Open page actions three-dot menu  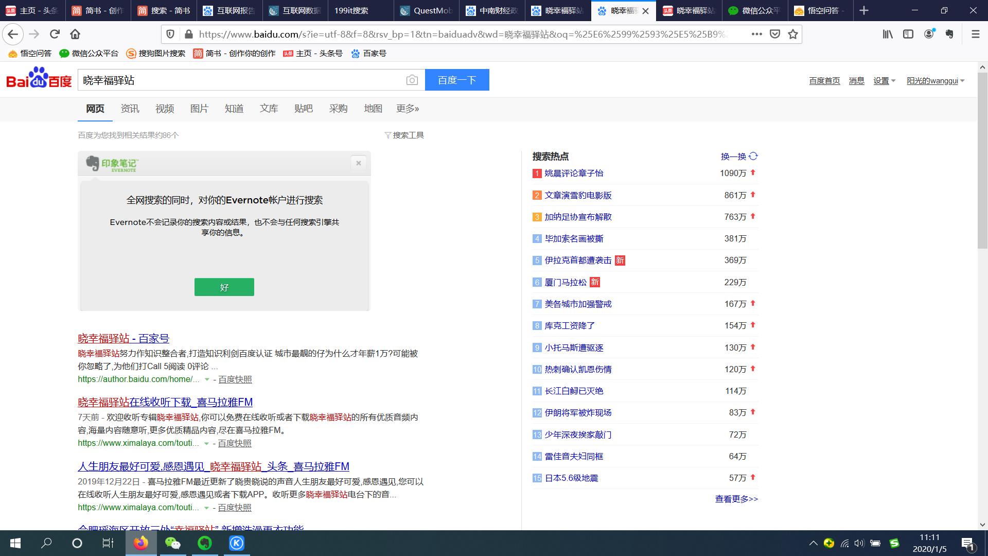pyautogui.click(x=756, y=34)
